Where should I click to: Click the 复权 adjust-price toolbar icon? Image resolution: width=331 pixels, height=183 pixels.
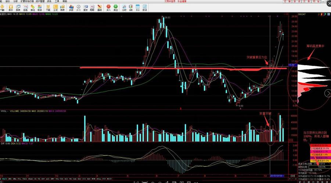point(86,8)
